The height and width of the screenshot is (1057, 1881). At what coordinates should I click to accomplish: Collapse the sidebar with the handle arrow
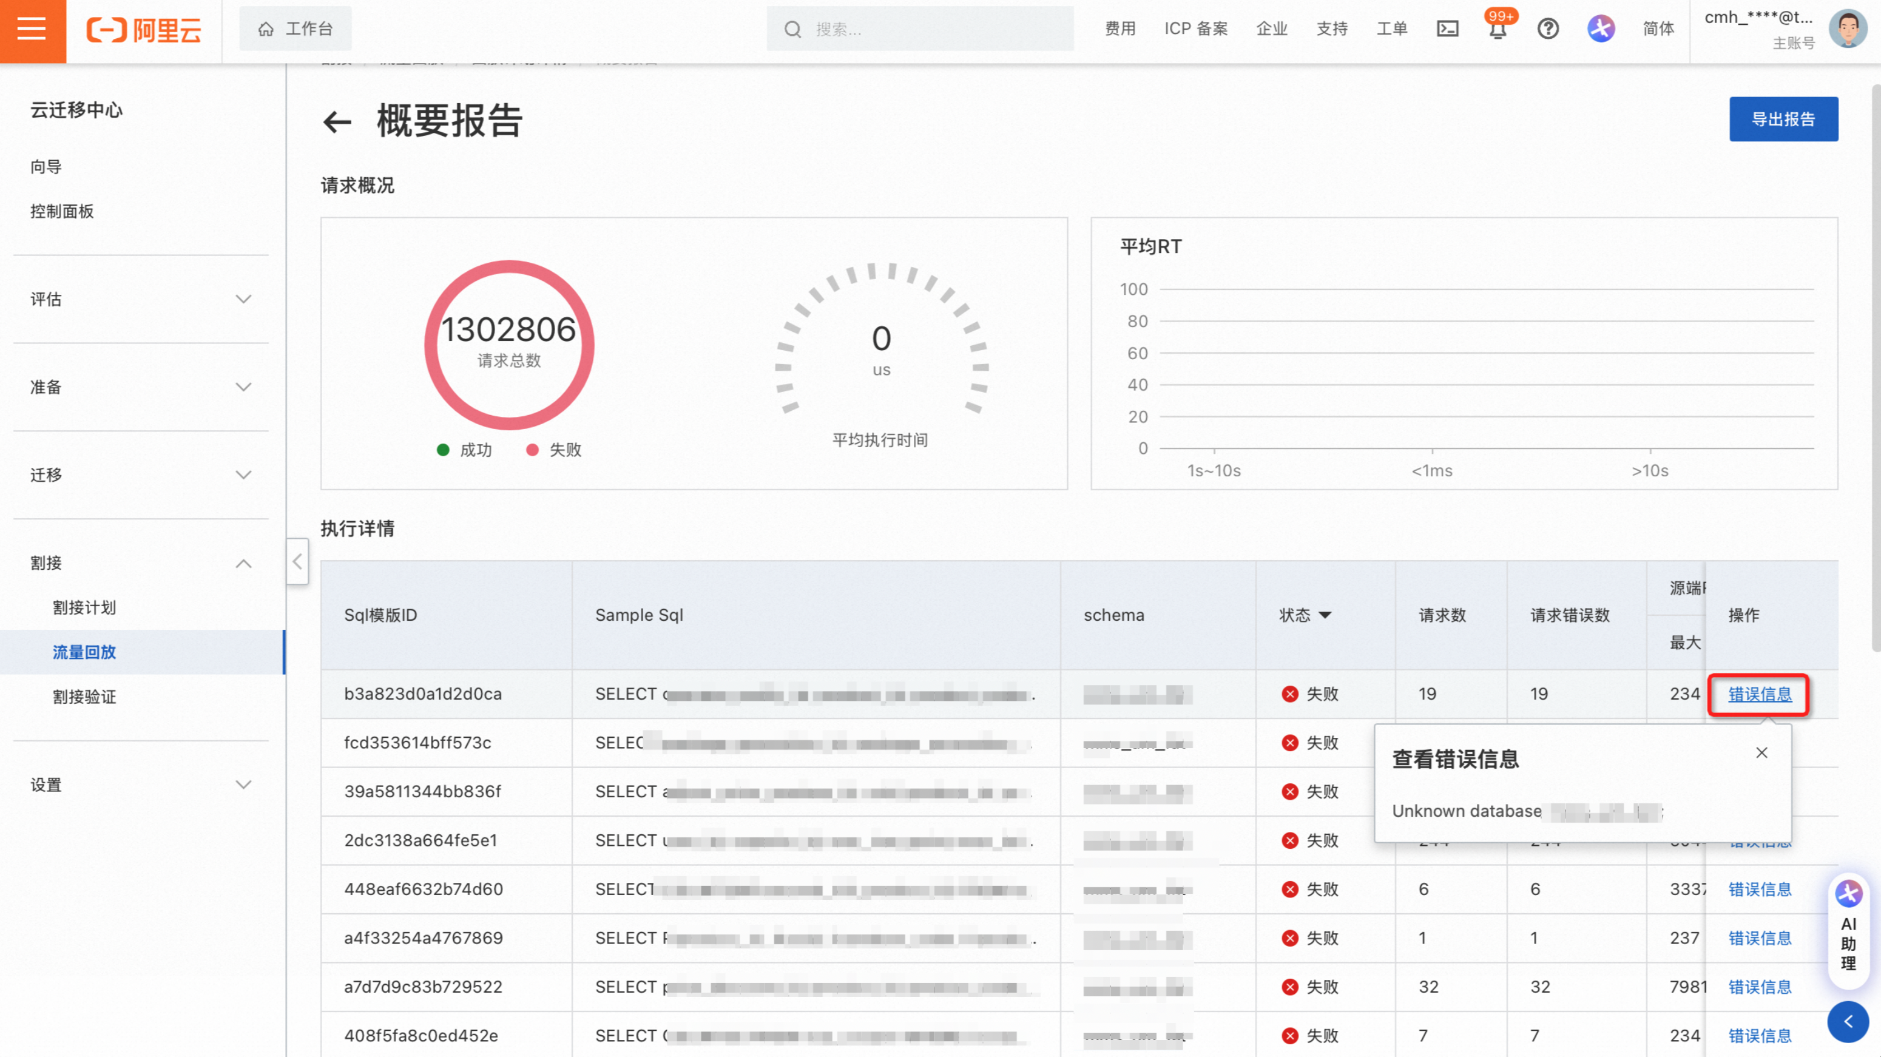tap(297, 561)
